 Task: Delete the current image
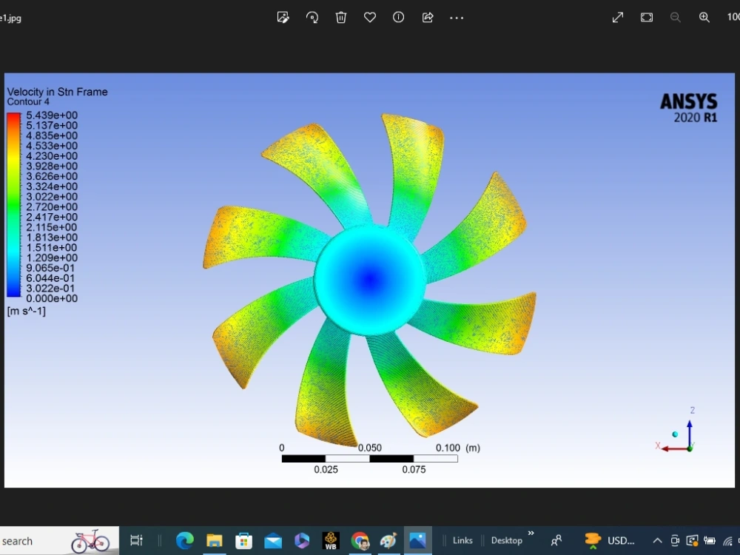[x=340, y=17]
